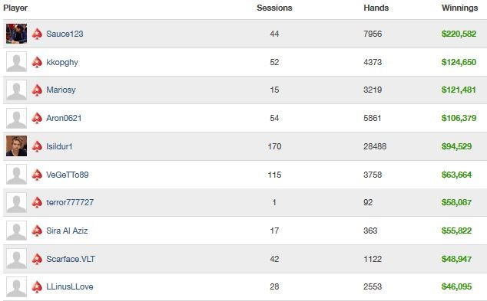Click the PokerStars spade icon beside Sauce123
The image size is (487, 301).
click(x=37, y=34)
